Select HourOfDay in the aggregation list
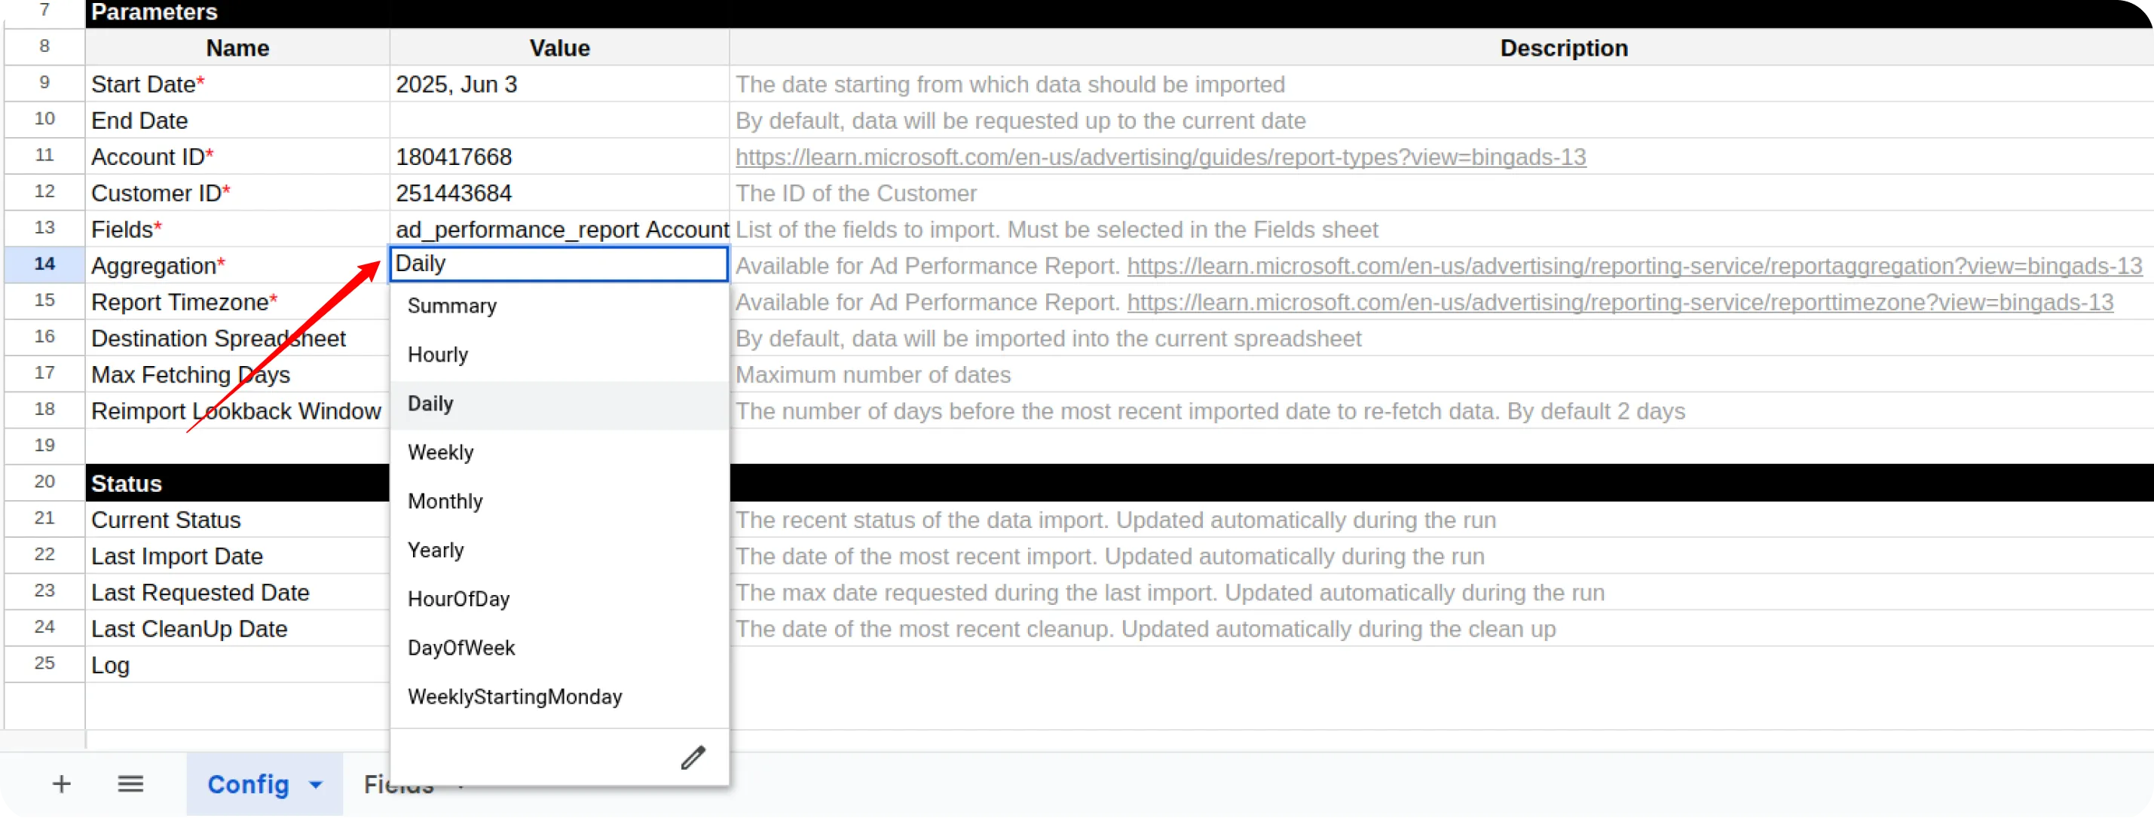Image resolution: width=2154 pixels, height=821 pixels. click(x=458, y=599)
